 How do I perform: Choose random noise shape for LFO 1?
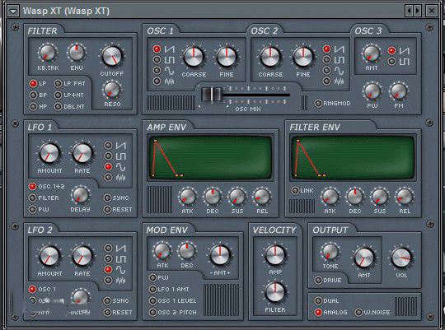click(x=108, y=178)
